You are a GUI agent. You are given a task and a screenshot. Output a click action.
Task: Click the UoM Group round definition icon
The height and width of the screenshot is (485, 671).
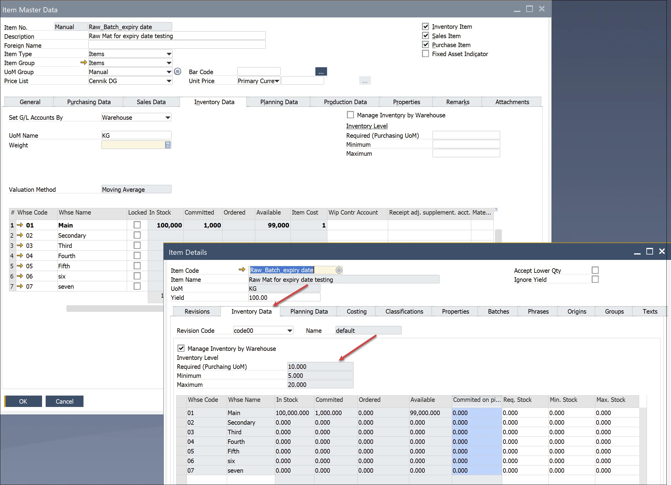[178, 71]
